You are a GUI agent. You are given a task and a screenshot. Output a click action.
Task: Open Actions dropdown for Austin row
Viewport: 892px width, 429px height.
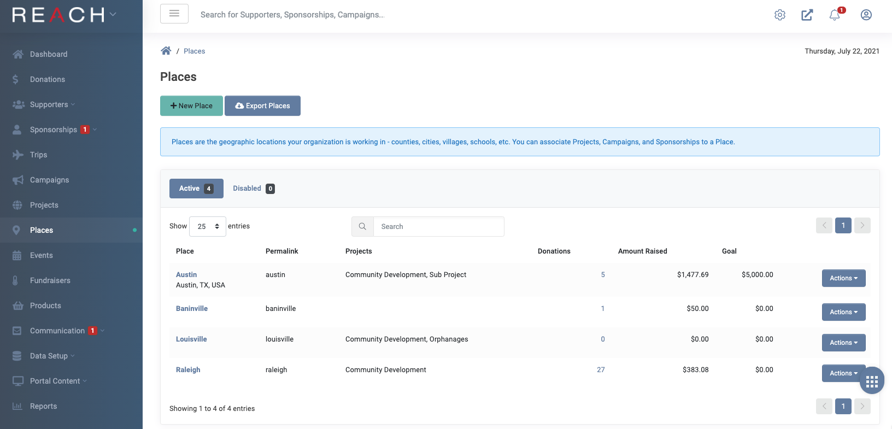tap(843, 278)
